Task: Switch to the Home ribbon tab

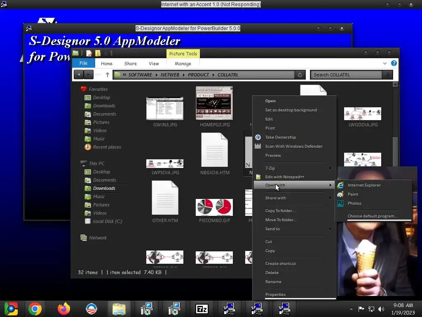Action: click(x=107, y=64)
